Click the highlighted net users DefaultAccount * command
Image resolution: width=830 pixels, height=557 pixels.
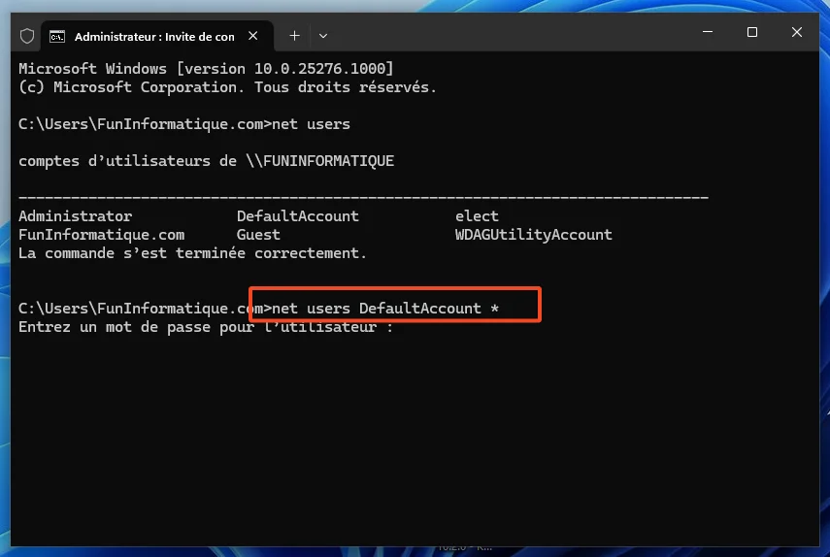click(x=386, y=308)
